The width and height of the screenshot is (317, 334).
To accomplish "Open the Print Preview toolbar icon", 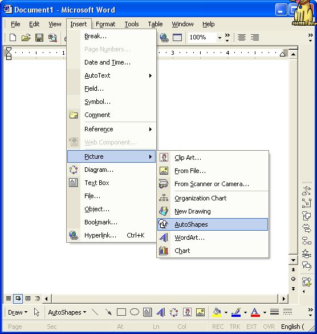I will [x=52, y=38].
